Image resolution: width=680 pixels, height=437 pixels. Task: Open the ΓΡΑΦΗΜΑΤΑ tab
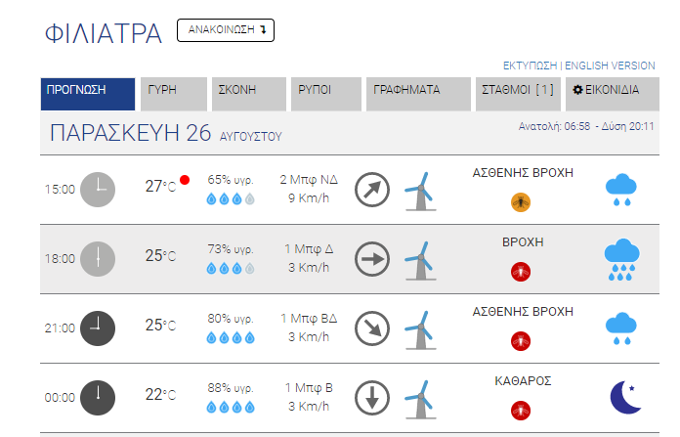[418, 94]
